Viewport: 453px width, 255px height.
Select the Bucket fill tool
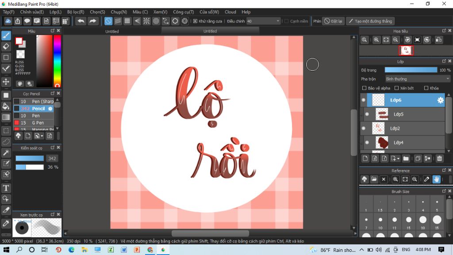pyautogui.click(x=6, y=106)
